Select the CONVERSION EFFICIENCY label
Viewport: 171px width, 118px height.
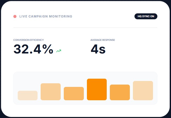point(29,40)
